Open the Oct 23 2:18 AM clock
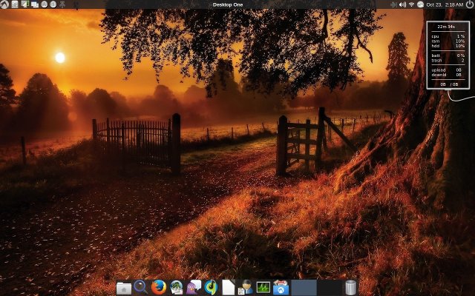Image resolution: width=475 pixels, height=296 pixels. point(445,4)
